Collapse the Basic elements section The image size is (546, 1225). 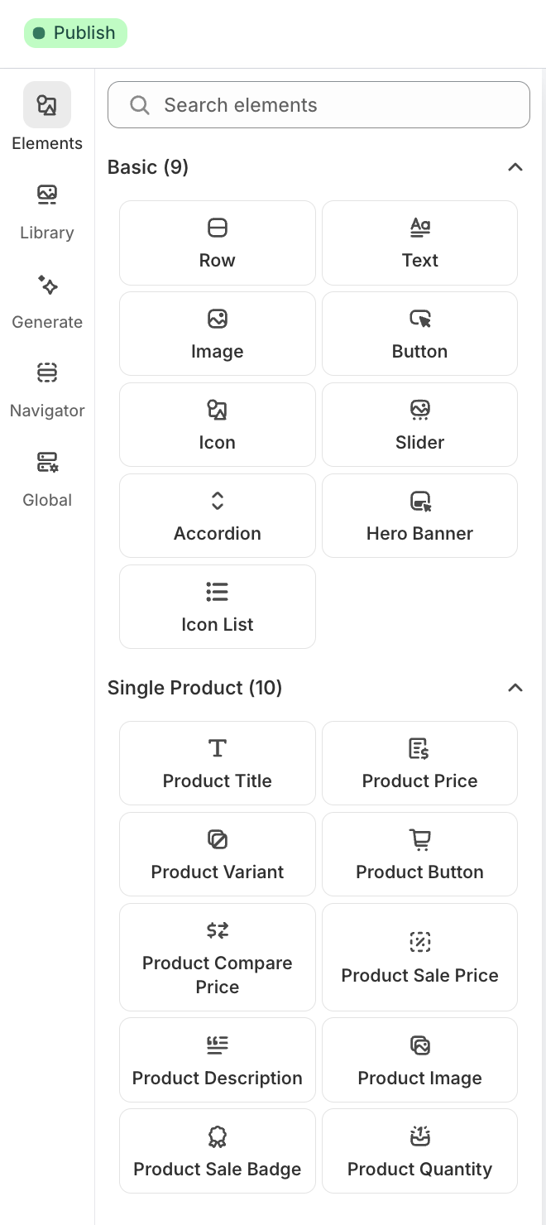[515, 167]
